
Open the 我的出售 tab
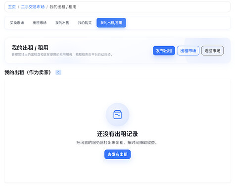tap(62, 23)
